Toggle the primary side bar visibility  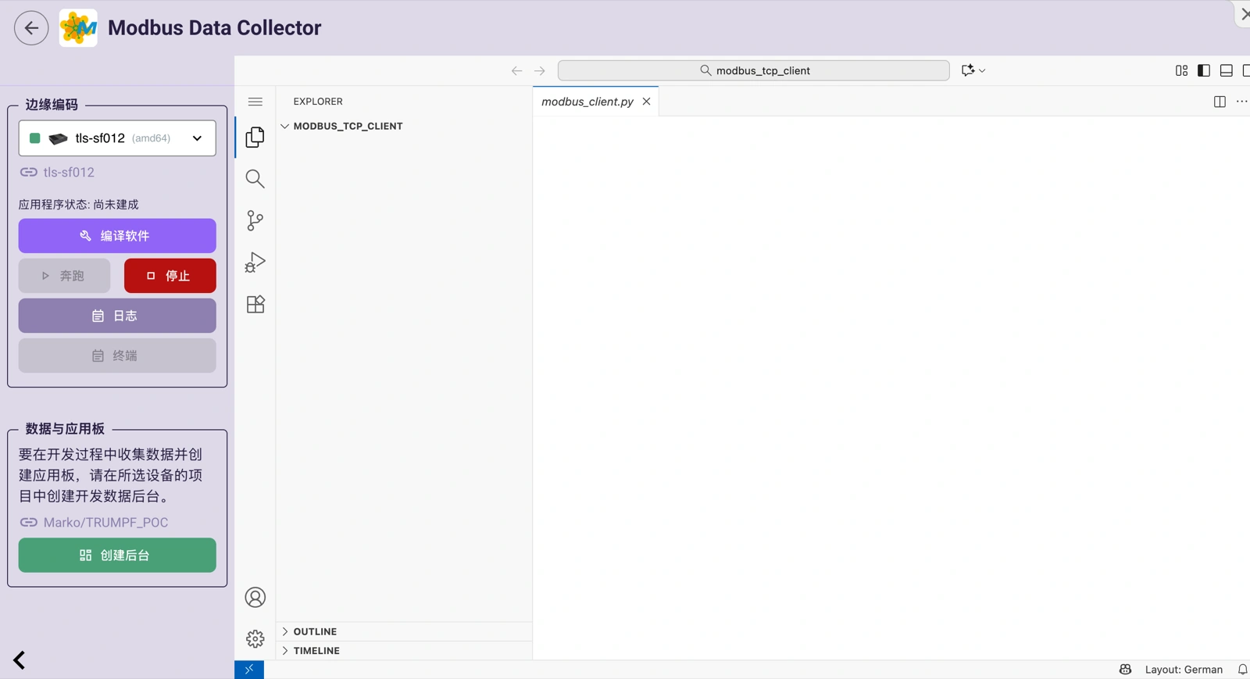[x=1204, y=70]
